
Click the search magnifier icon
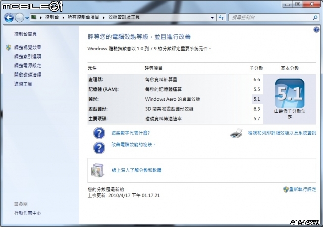315,18
